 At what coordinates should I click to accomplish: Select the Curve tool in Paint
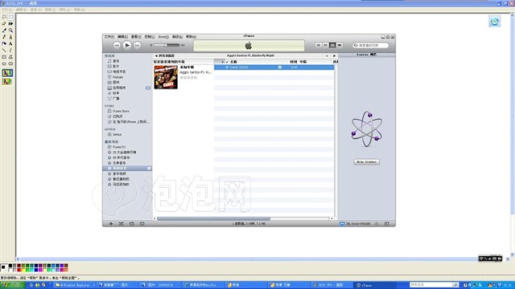click(x=10, y=50)
